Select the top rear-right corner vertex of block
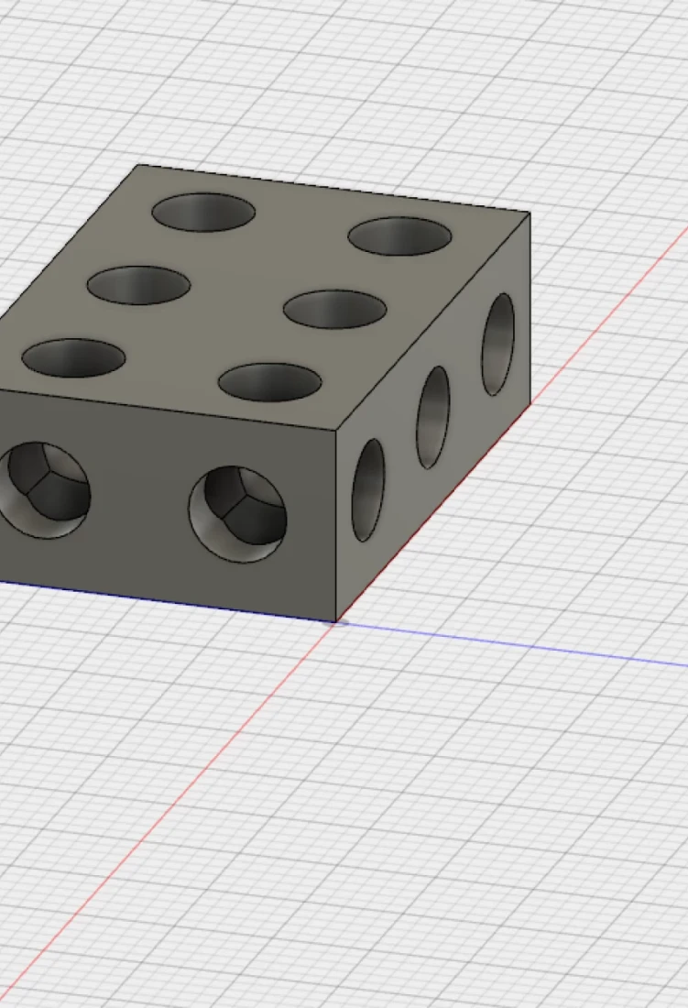 [530, 213]
